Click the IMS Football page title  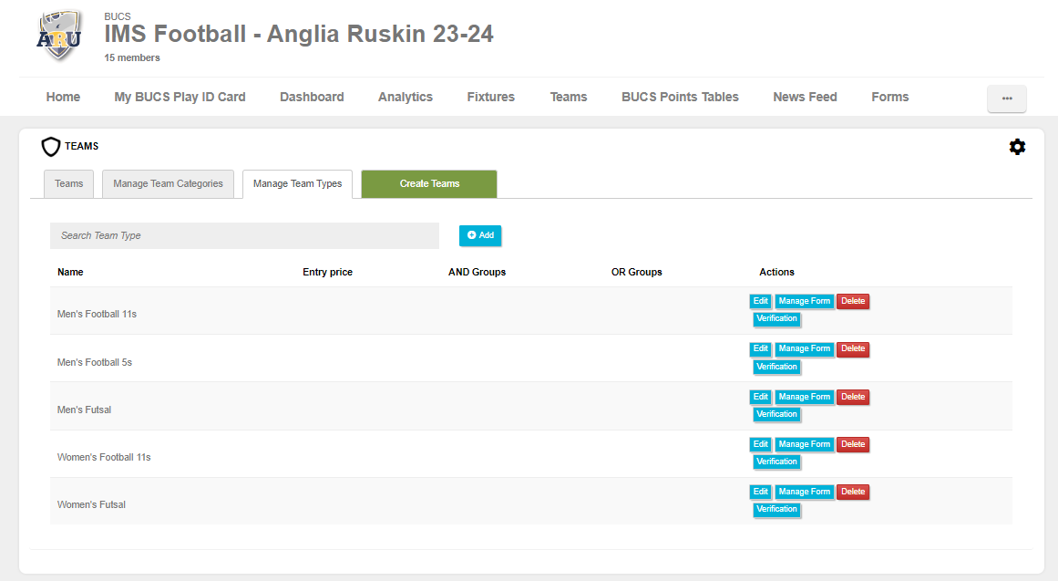[x=299, y=34]
